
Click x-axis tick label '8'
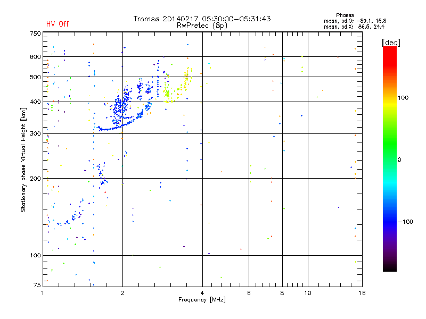(282, 293)
